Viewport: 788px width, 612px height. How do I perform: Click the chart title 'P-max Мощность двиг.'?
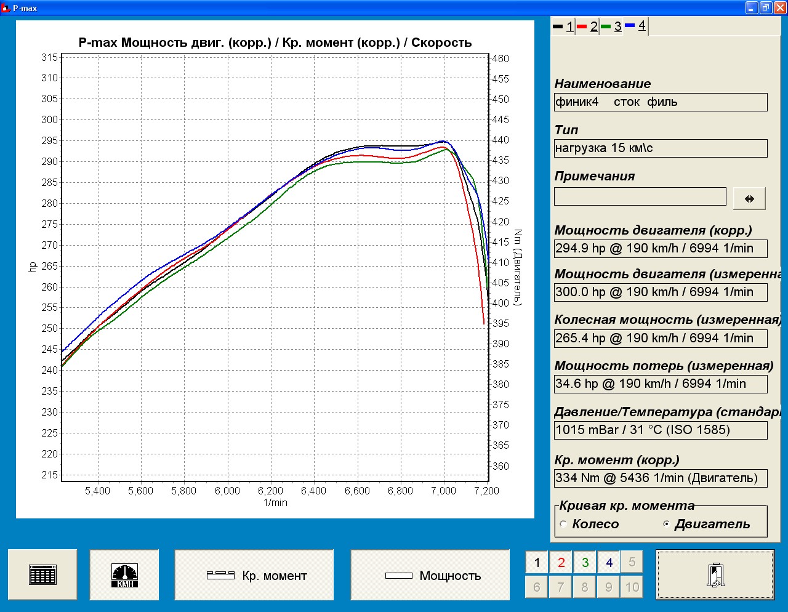click(x=275, y=42)
